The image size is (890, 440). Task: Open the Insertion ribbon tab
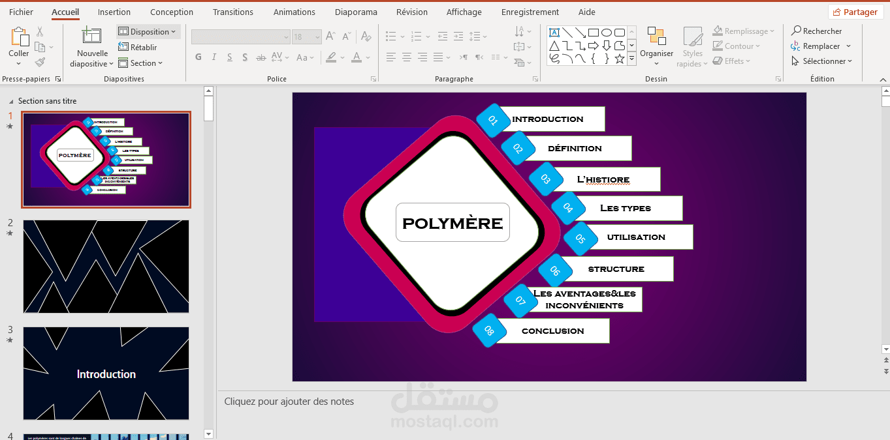(x=114, y=12)
